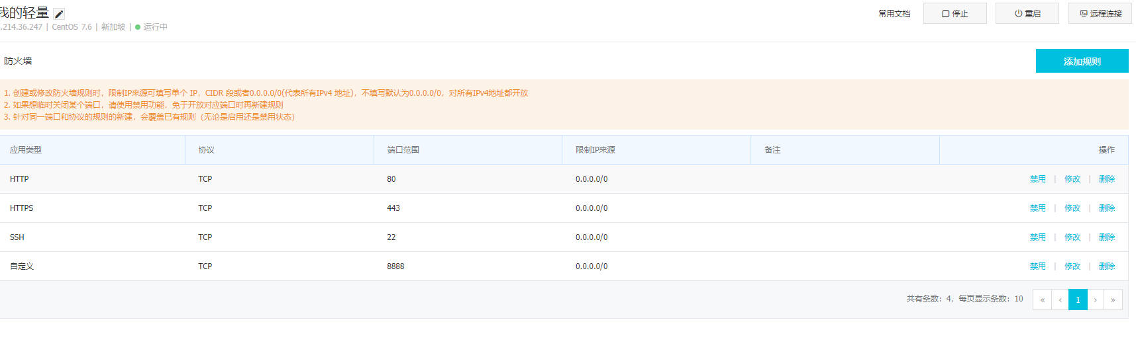Delete the HTTP rule via 删除

(x=1106, y=179)
